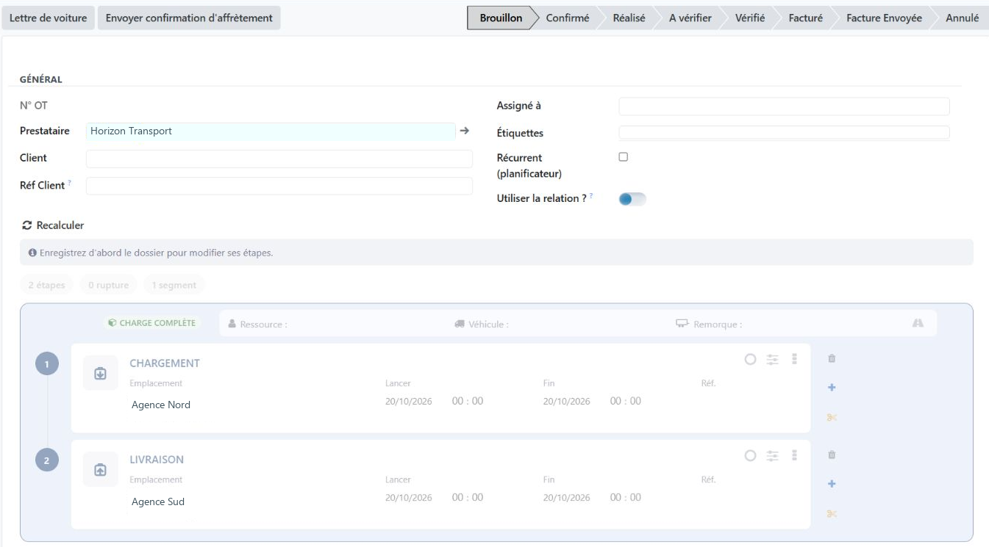Screen dimensions: 989x547
Task: Delete the Chargement step with trash icon
Action: [x=832, y=359]
